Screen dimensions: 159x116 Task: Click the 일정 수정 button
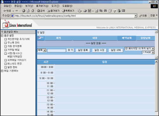pos(99,50)
